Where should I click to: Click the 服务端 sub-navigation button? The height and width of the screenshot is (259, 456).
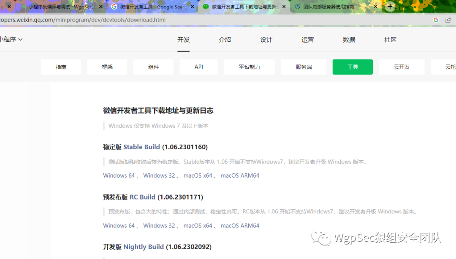(304, 67)
